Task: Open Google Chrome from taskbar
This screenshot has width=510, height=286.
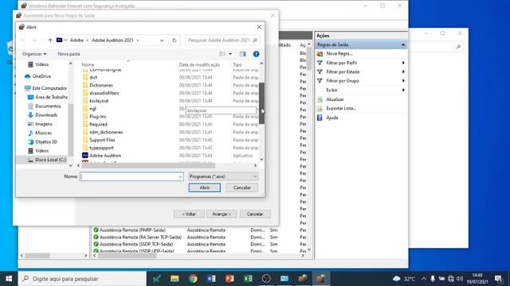Action: [x=193, y=279]
